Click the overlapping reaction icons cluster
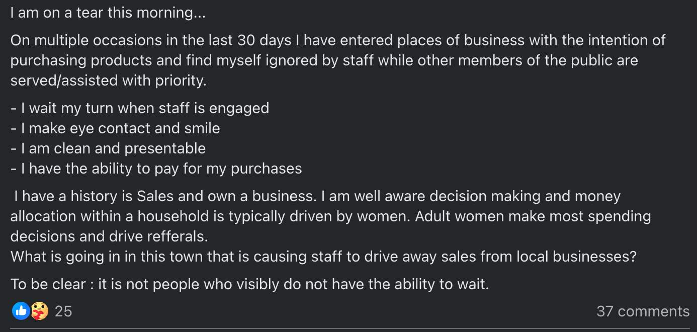Viewport: 697px width, 332px height. pyautogui.click(x=29, y=311)
